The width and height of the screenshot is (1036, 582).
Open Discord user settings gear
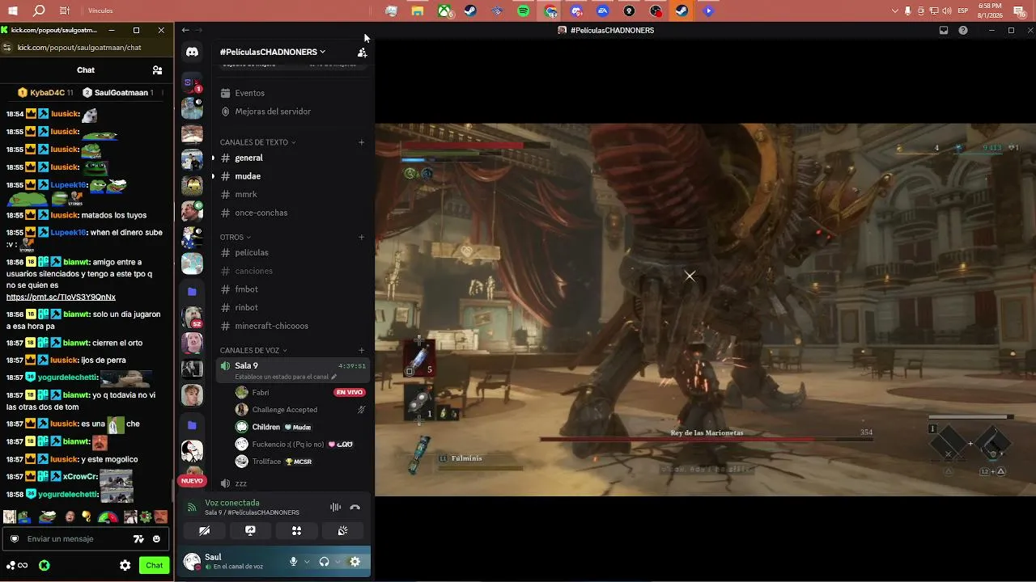(355, 562)
